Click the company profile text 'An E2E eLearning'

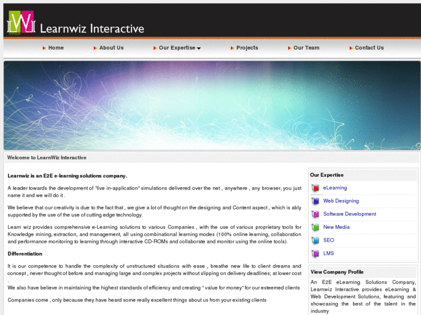click(x=363, y=297)
